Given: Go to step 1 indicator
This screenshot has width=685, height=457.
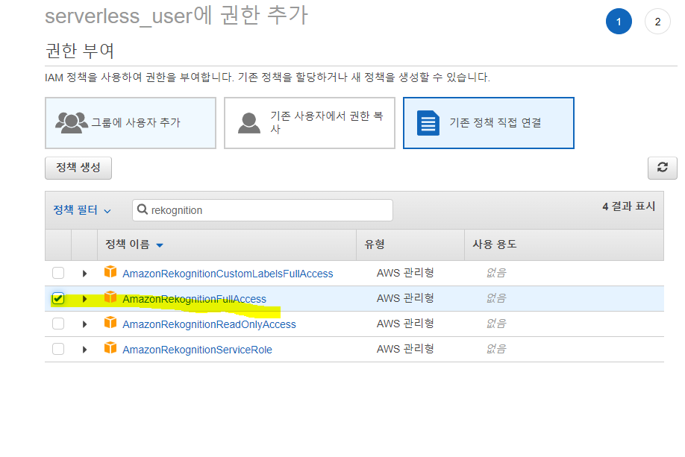Looking at the screenshot, I should click(x=619, y=22).
